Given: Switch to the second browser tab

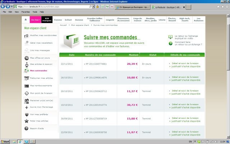Looking at the screenshot, I should point(129,7).
